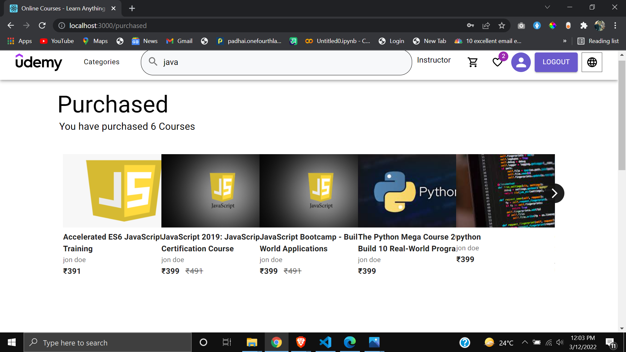Open the Instructor link
The image size is (626, 352).
pos(434,60)
